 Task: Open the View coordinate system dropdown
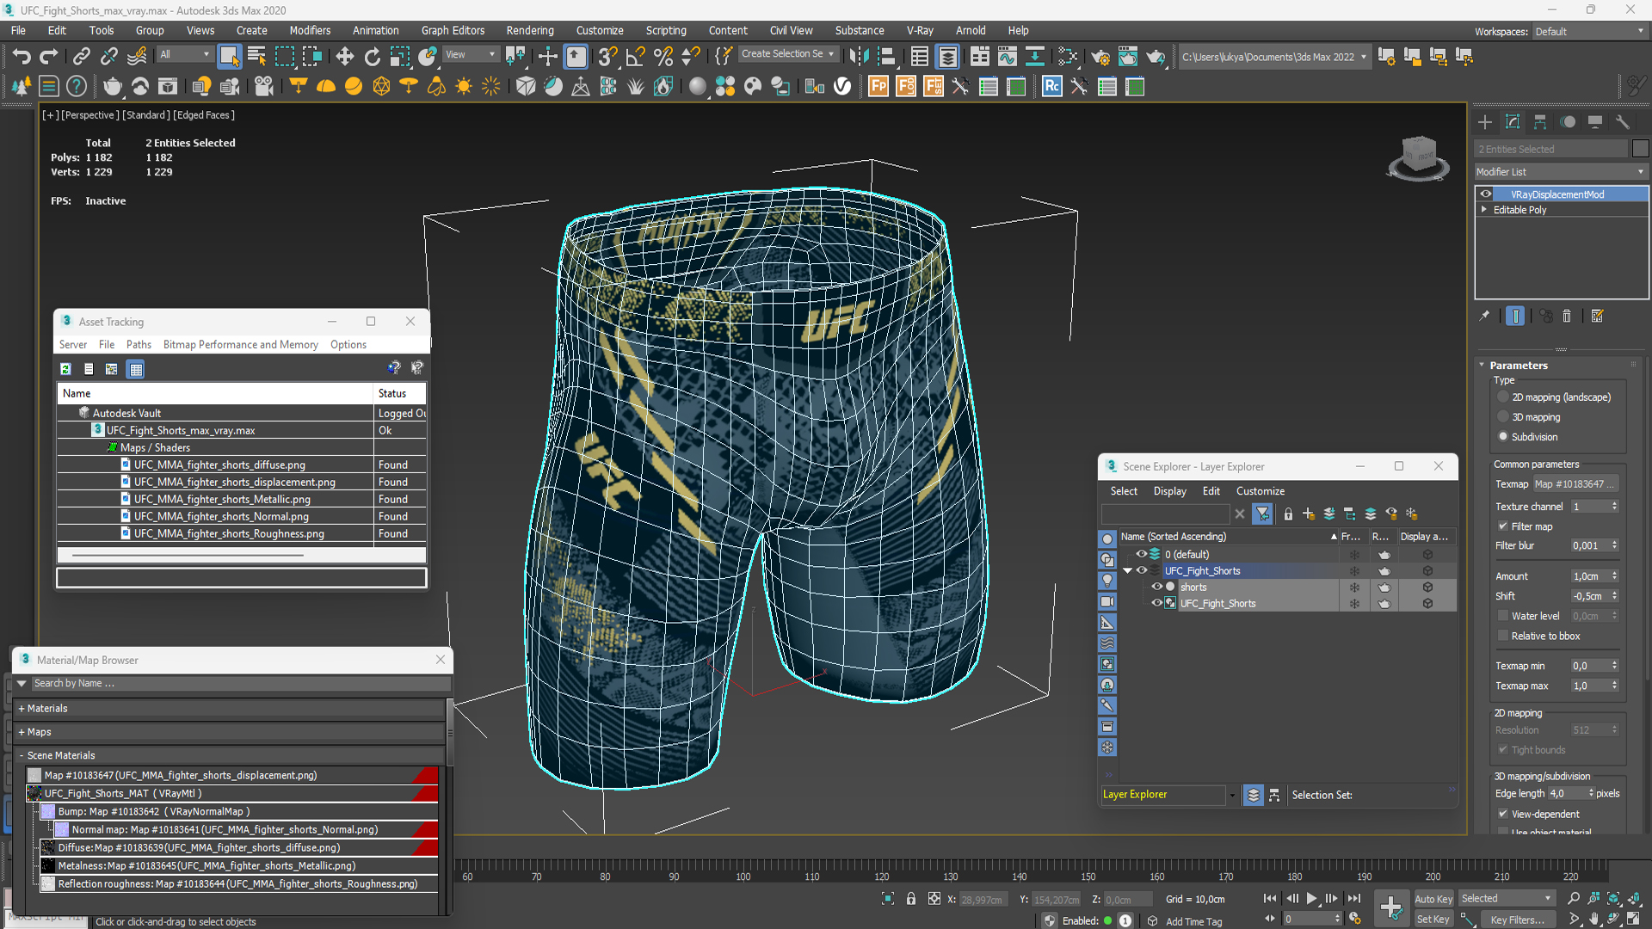click(471, 54)
